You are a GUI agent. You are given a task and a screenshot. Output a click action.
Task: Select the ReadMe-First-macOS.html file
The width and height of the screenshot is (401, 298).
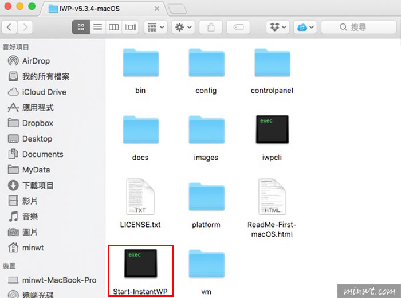point(272,208)
